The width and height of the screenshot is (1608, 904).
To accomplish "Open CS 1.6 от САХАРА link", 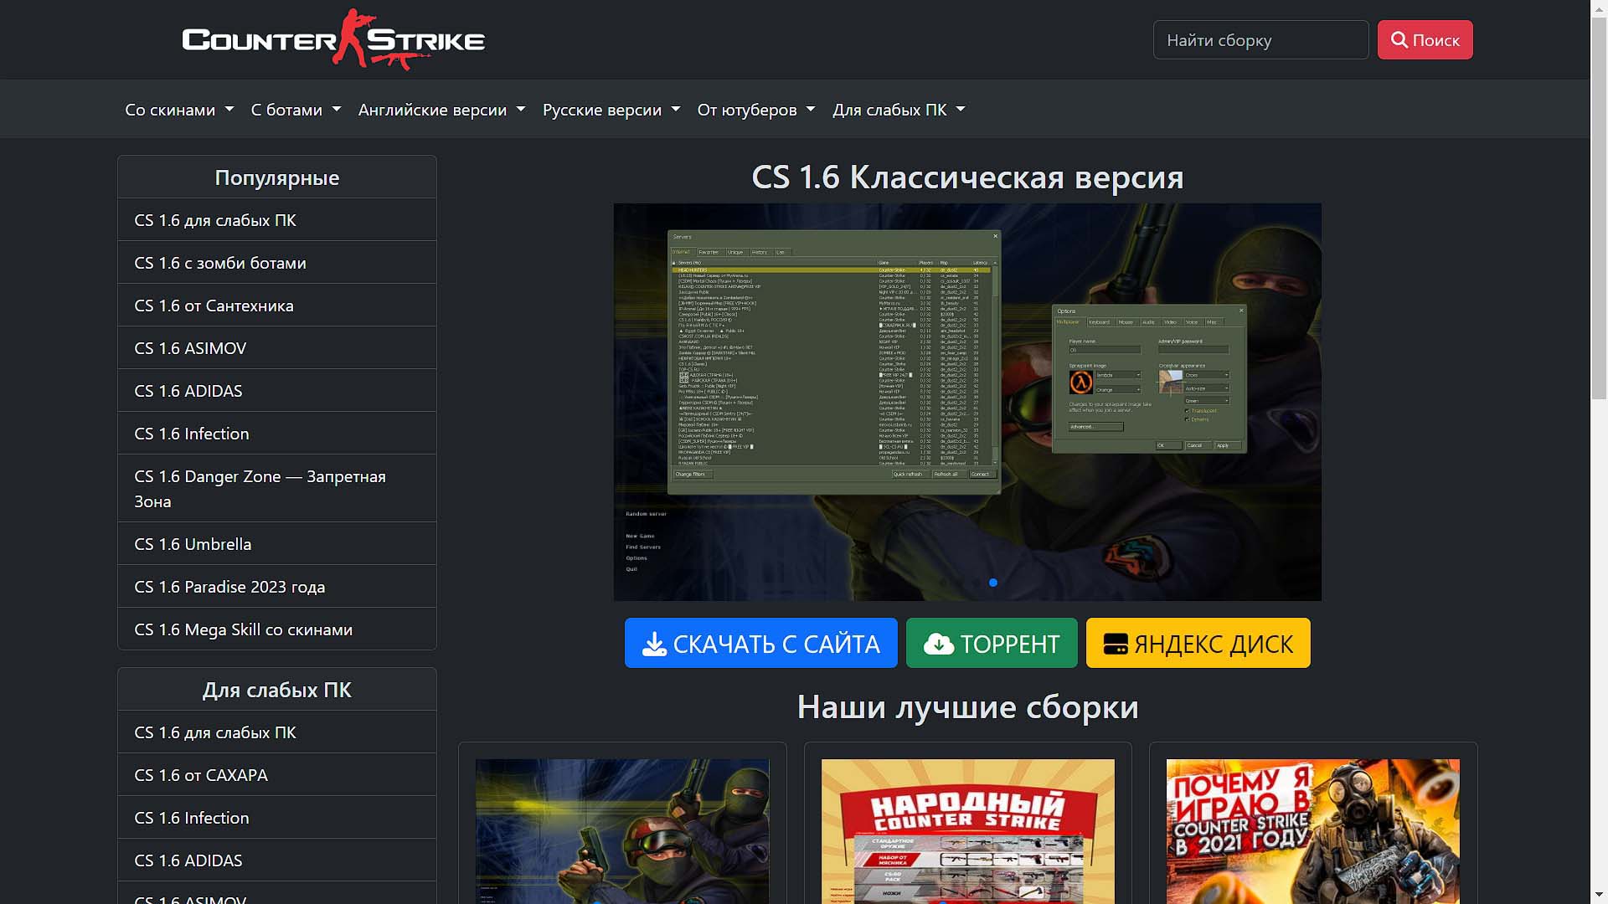I will tap(201, 775).
